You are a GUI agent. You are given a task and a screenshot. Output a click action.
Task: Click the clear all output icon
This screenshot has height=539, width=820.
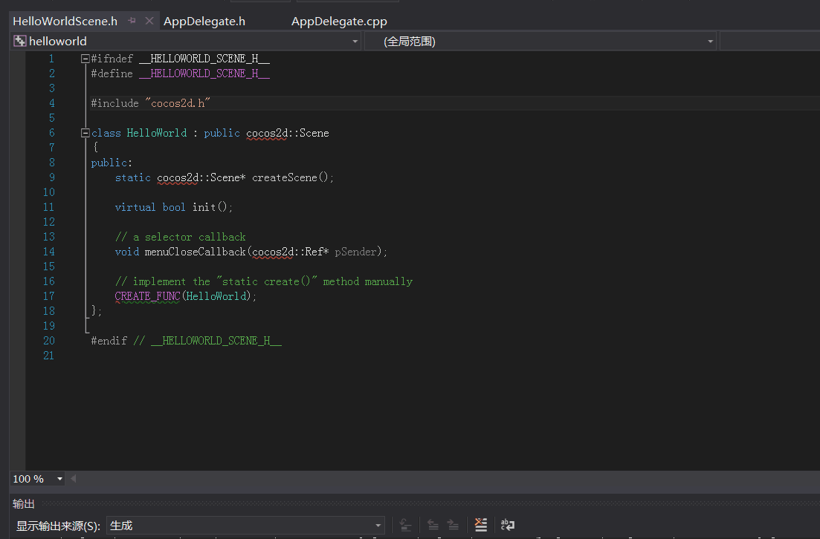tap(481, 525)
